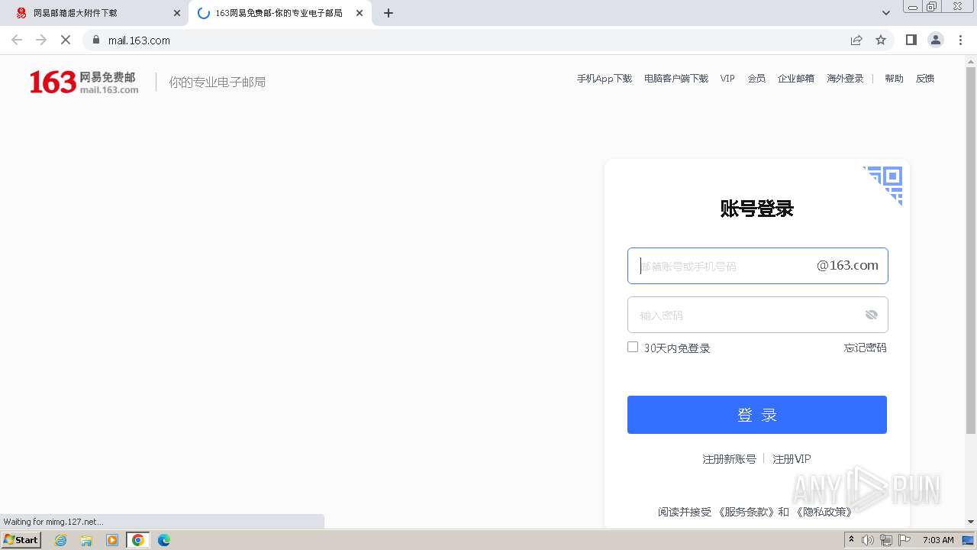Toggle the browser side panel

point(911,40)
